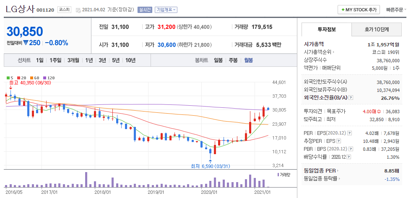This screenshot has height=198, width=411.
Task: Click orange 60-day moving average legend square
Action: pyautogui.click(x=31, y=78)
